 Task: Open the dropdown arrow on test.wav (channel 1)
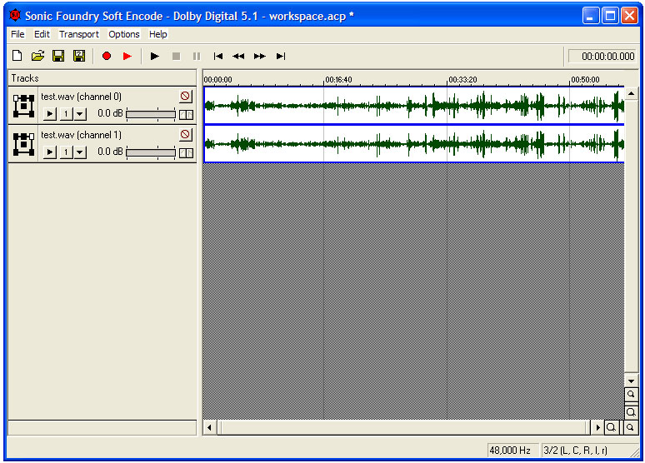pyautogui.click(x=80, y=152)
